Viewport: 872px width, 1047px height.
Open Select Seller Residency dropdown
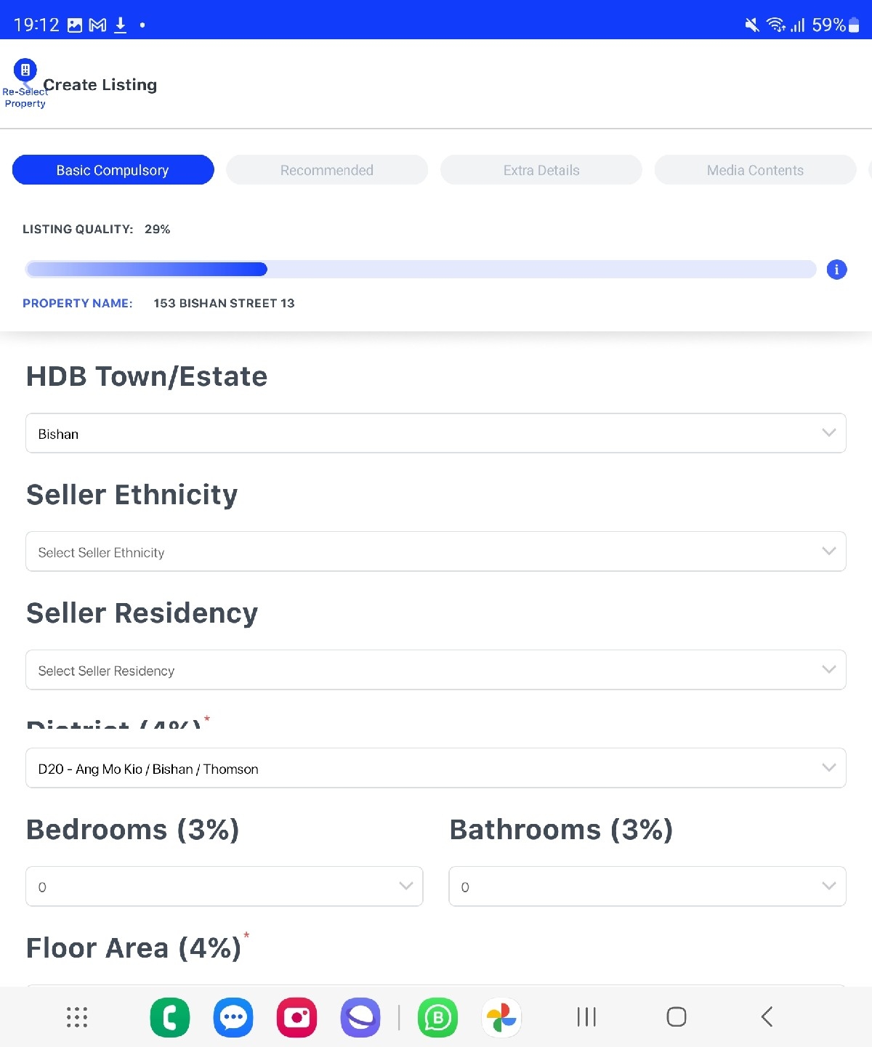pyautogui.click(x=436, y=670)
